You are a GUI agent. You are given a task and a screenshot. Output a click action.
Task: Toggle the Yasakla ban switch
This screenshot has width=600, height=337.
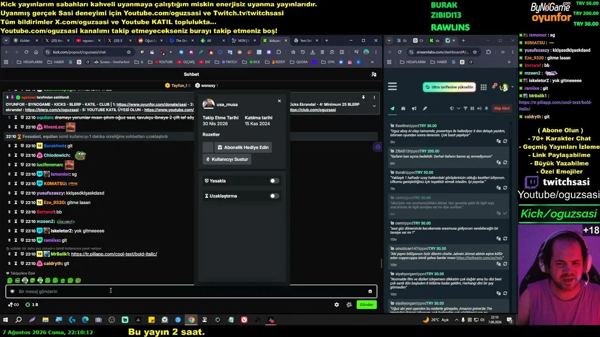274,181
